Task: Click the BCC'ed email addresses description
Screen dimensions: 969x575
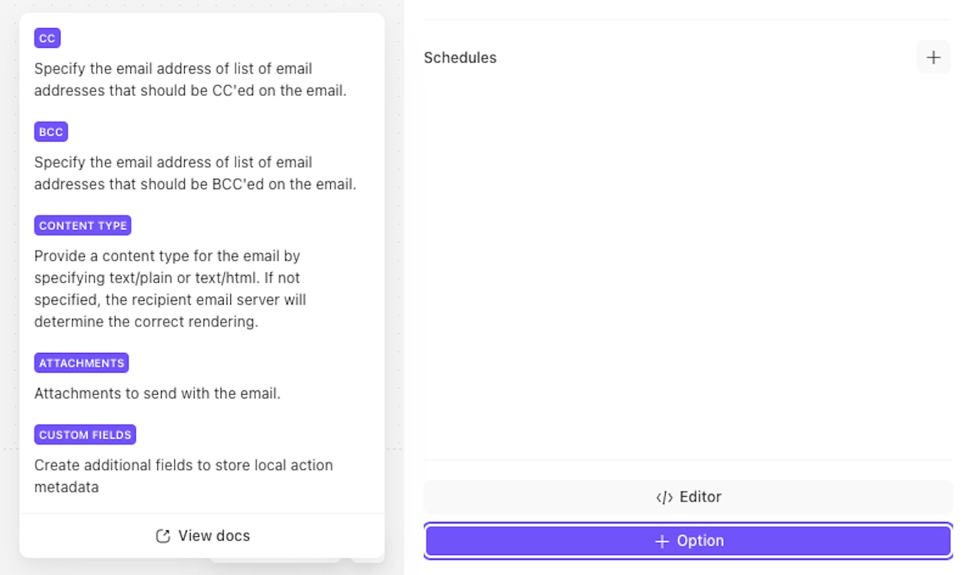Action: point(195,173)
